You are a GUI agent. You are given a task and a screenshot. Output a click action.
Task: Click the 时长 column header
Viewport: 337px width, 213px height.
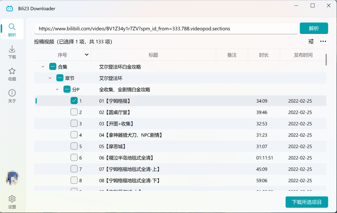[x=264, y=55]
